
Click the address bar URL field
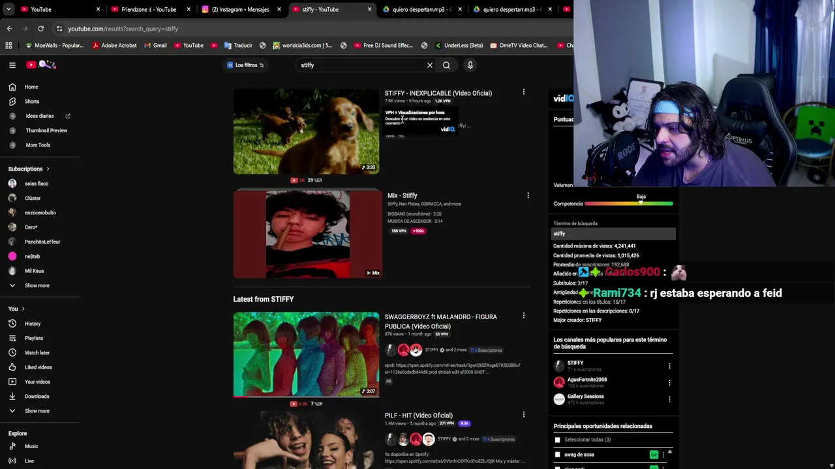coord(313,29)
